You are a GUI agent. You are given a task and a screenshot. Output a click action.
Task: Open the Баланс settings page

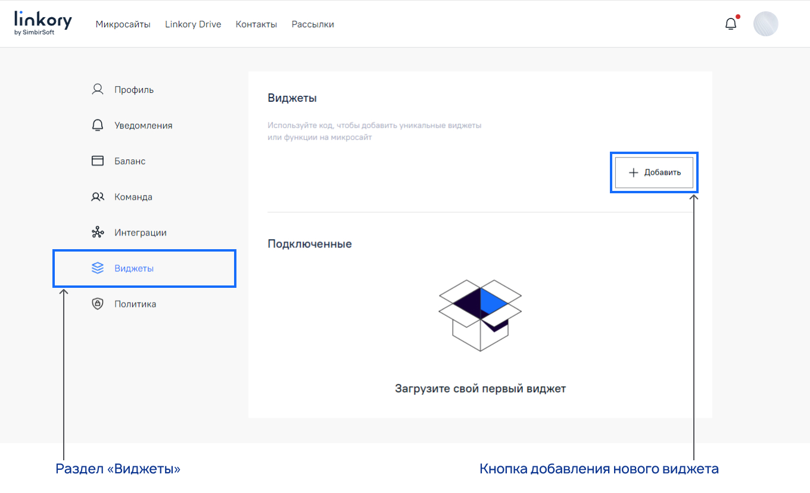tap(130, 161)
